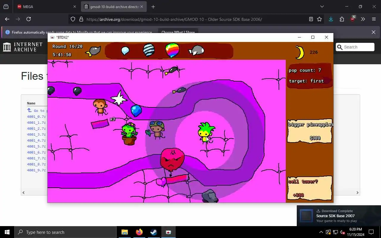Open the Firefox hamburger application menu
The height and width of the screenshot is (238, 381).
click(x=374, y=19)
